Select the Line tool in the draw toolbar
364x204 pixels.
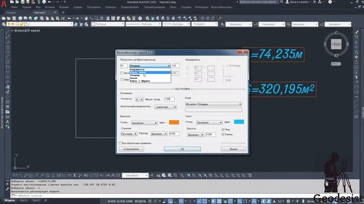(x=7, y=32)
